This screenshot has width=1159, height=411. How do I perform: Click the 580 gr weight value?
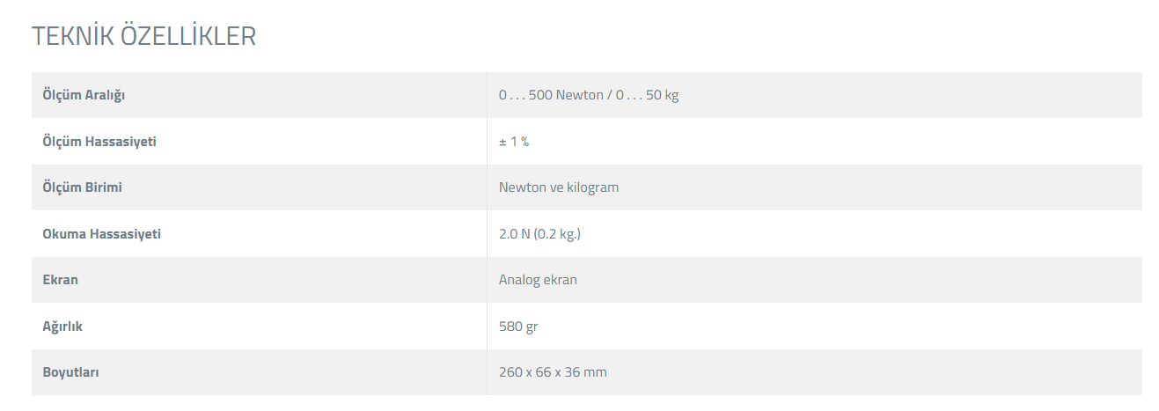(x=518, y=327)
